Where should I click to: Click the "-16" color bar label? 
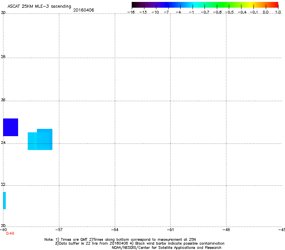131,12
